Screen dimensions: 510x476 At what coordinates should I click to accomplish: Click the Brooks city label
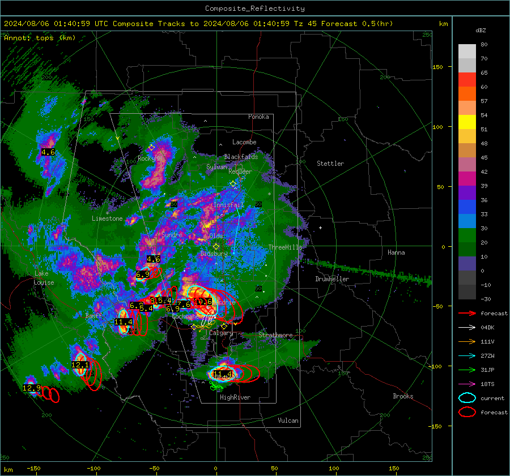coord(403,396)
